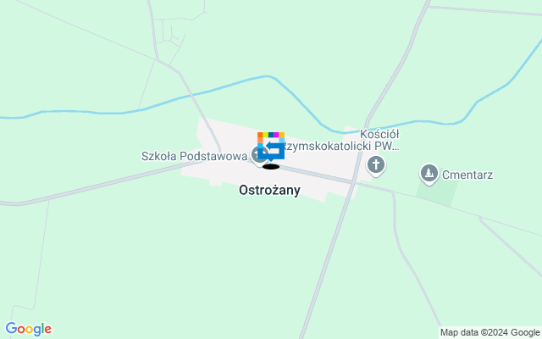Open the Google logo
Image resolution: width=542 pixels, height=339 pixels.
click(x=28, y=329)
